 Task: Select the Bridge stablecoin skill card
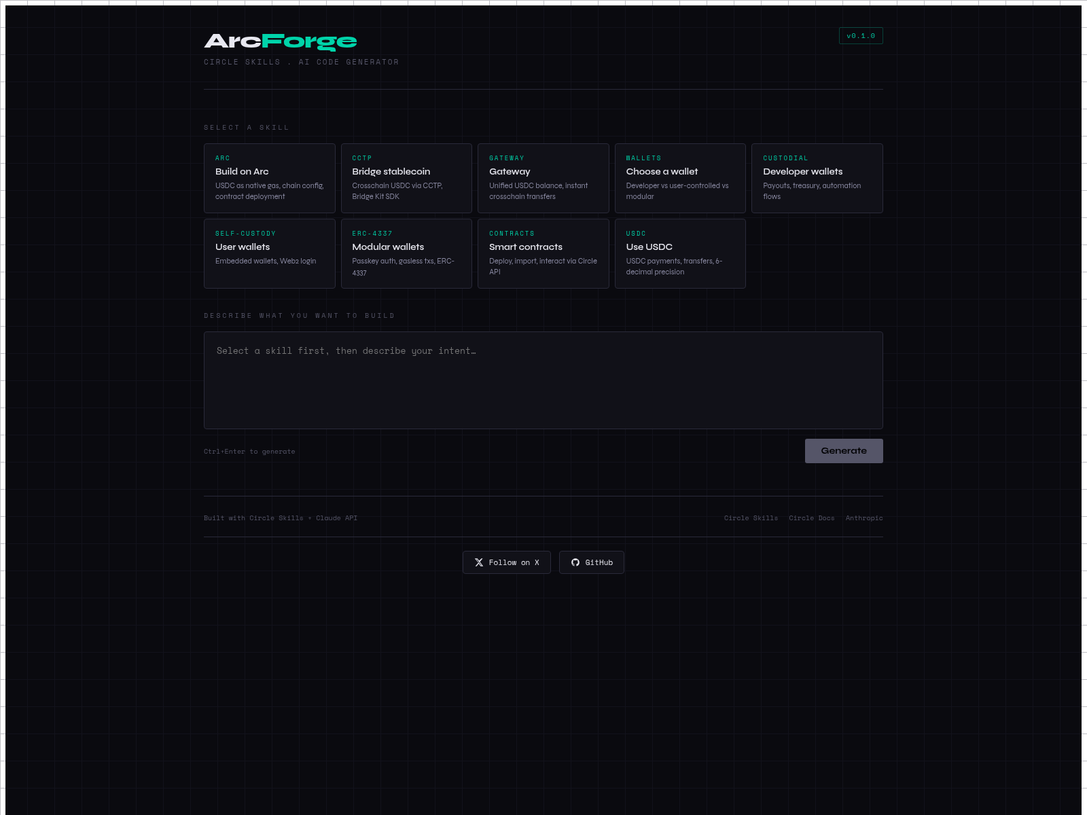pyautogui.click(x=406, y=178)
